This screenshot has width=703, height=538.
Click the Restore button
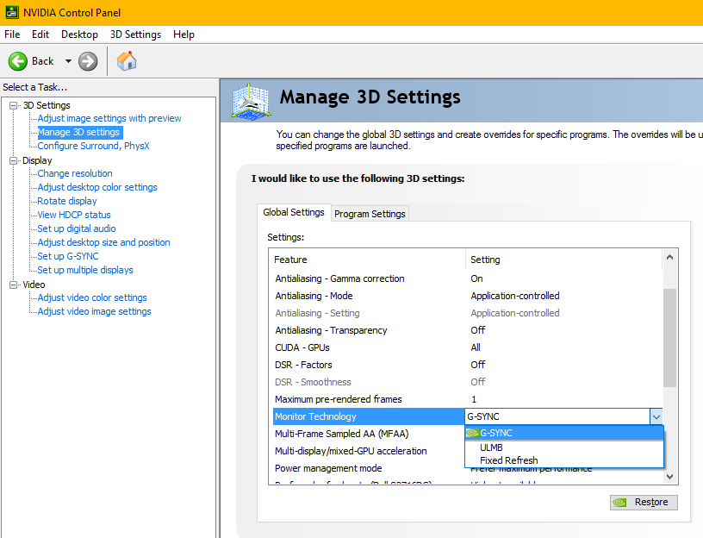pyautogui.click(x=644, y=502)
